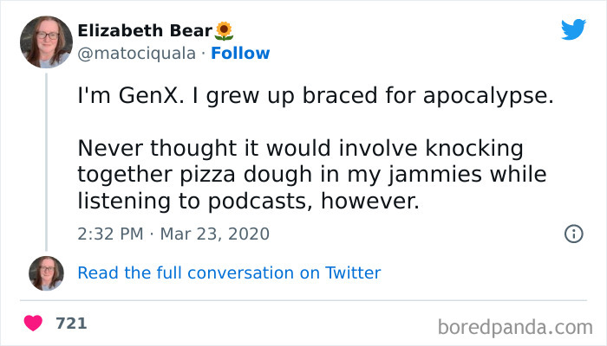Select the Mar 23, 2020 date
This screenshot has height=346, width=607.
click(217, 234)
